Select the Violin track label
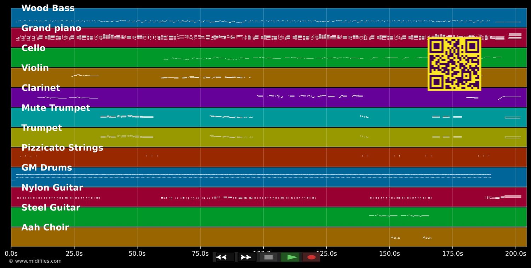This screenshot has width=531, height=268. [x=35, y=68]
